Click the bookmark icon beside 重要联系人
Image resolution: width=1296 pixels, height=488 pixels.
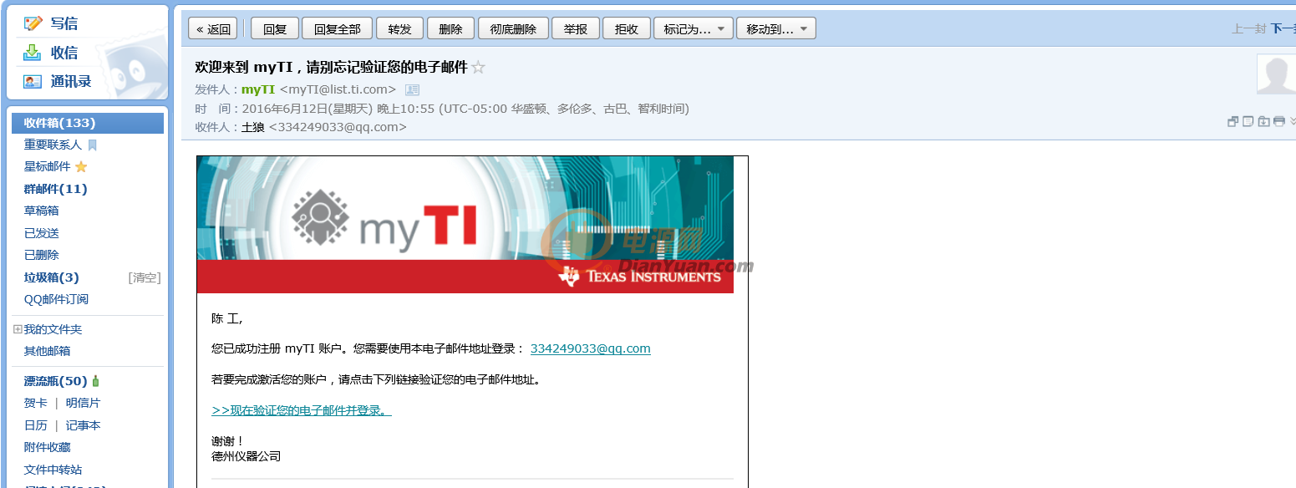pos(93,145)
